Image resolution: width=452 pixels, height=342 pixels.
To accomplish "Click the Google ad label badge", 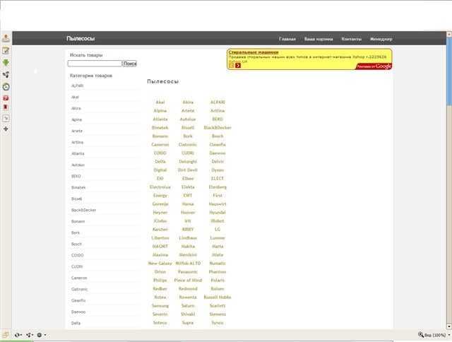I will click(x=374, y=66).
